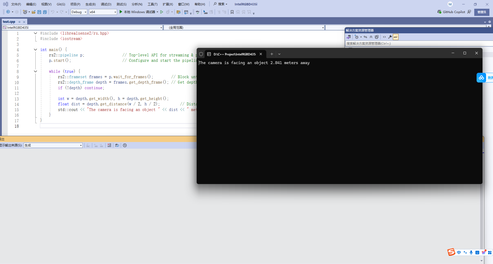Close the test.cpp tab
The image size is (493, 264).
pyautogui.click(x=24, y=22)
